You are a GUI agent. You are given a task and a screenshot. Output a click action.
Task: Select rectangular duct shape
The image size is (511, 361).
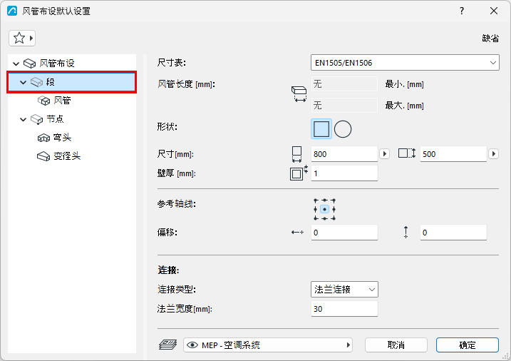pos(321,129)
